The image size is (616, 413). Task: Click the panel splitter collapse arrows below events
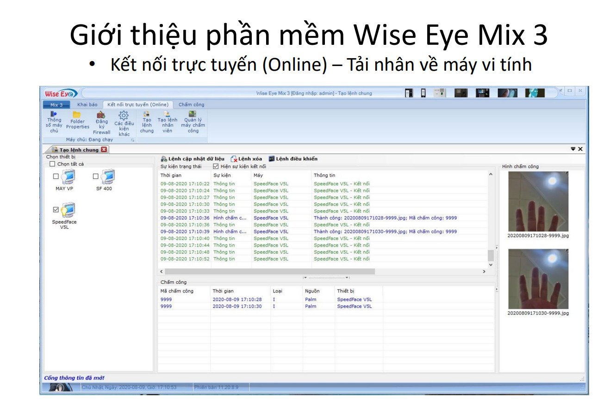326,278
